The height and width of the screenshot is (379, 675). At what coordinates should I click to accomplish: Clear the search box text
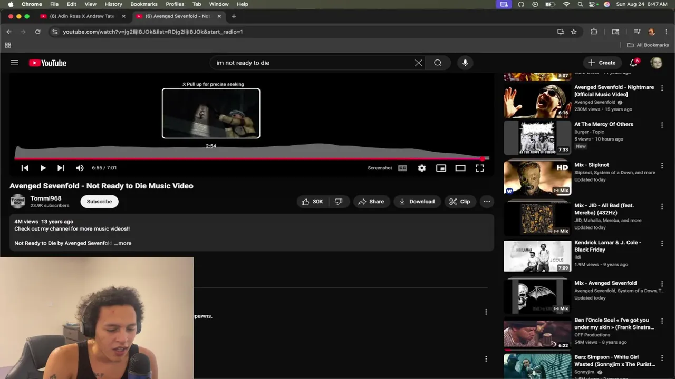418,63
